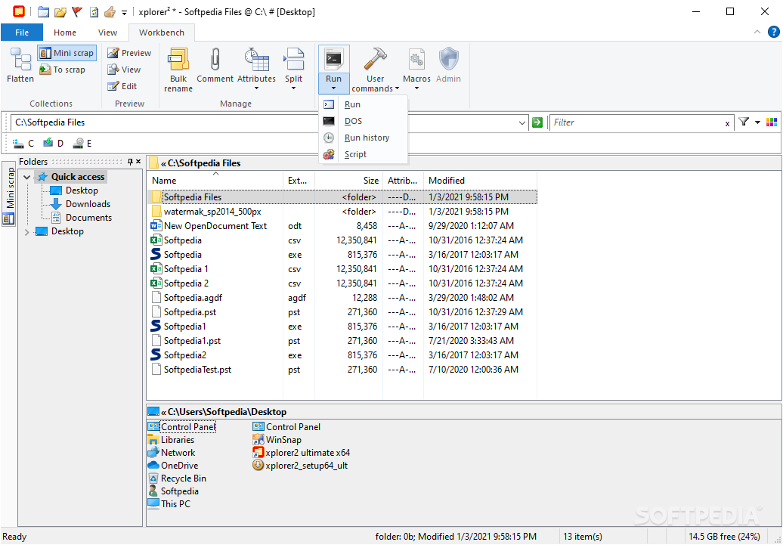Open the quick access toolbar customize arrow
The image size is (783, 545).
[125, 12]
